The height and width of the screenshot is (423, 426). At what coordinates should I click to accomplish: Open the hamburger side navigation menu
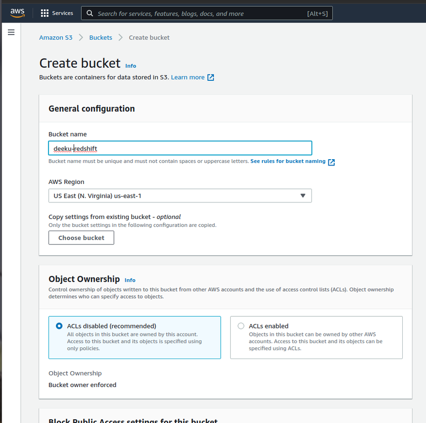tap(11, 32)
